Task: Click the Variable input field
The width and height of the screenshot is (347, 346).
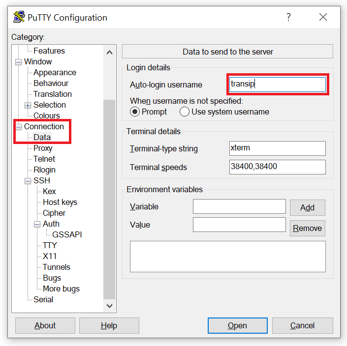Action: point(239,206)
